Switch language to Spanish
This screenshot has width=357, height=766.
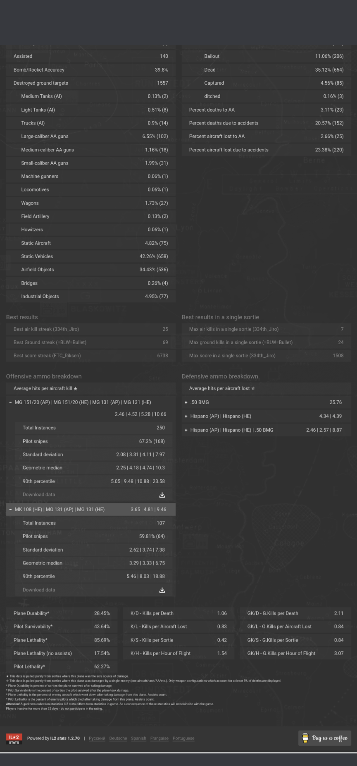pos(139,738)
